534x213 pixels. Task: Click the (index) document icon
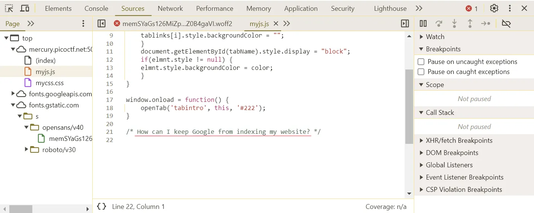click(x=28, y=60)
